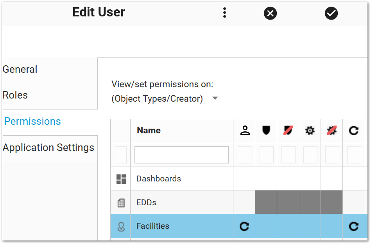Click the refresh permission column header icon

pos(353,131)
